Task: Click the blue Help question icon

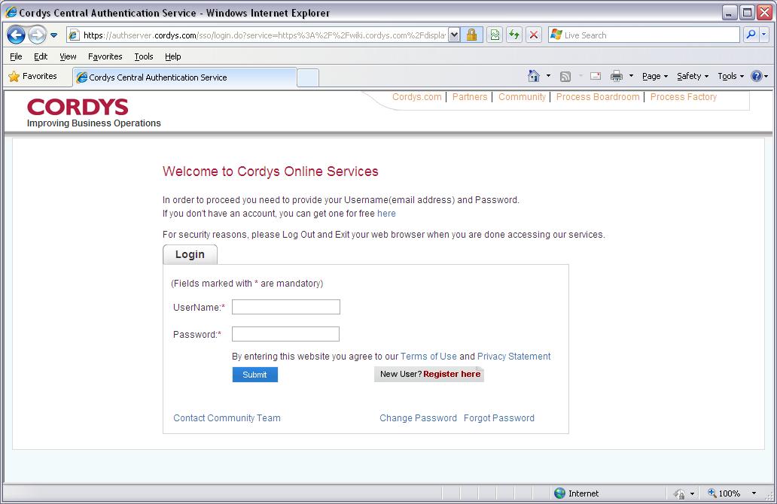Action: click(756, 76)
